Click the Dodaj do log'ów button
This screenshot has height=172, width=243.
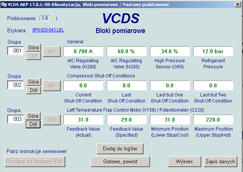[x=120, y=149]
